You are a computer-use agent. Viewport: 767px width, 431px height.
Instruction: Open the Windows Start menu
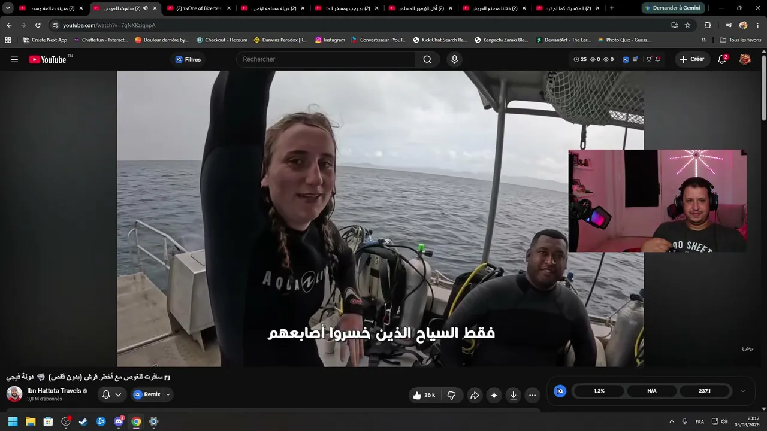tap(13, 421)
